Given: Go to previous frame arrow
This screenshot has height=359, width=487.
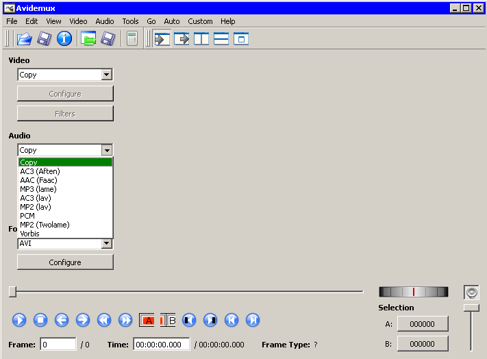Looking at the screenshot, I should [x=62, y=320].
